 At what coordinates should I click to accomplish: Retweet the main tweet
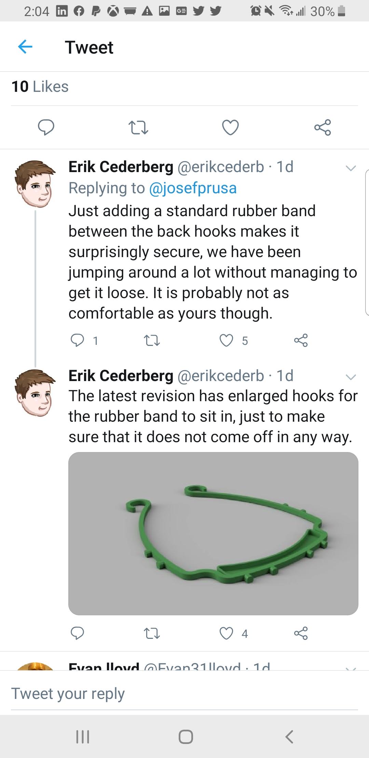tap(138, 127)
